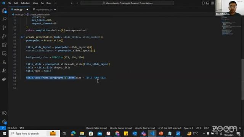Open the Extensions view
Screen dimensions: 244x137
coord(4,45)
